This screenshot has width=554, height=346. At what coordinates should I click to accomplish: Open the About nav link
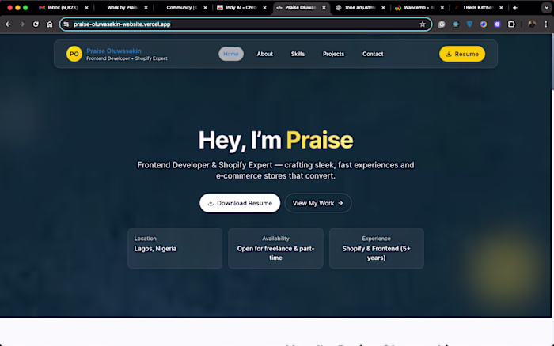click(x=264, y=54)
